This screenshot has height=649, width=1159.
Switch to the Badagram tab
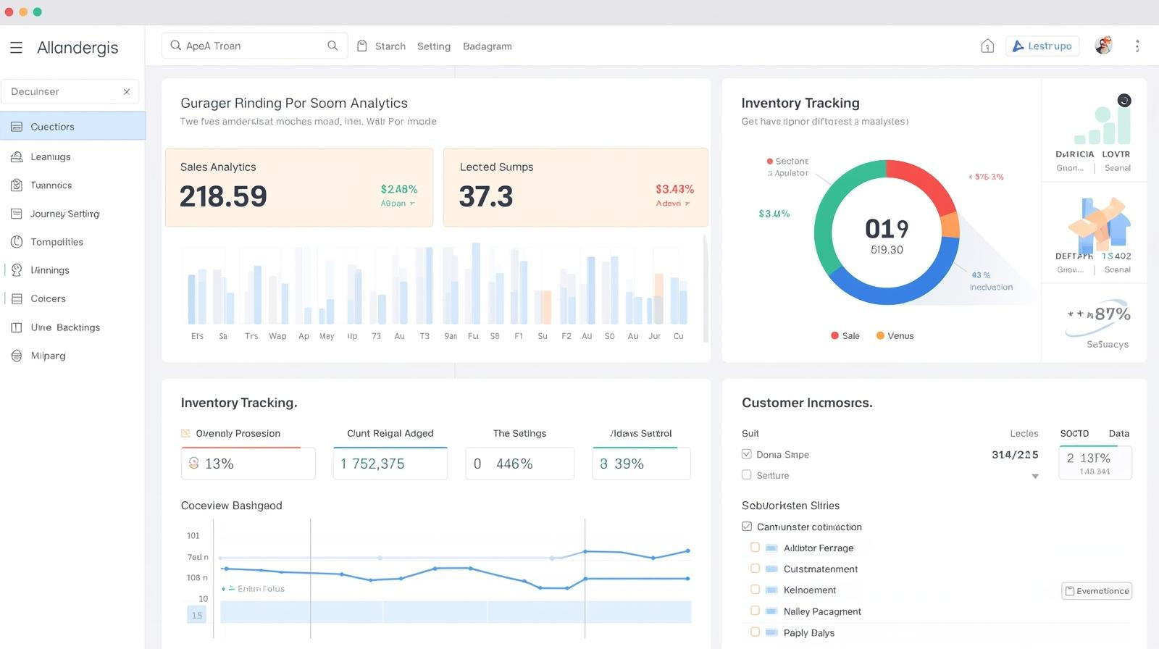(x=487, y=46)
